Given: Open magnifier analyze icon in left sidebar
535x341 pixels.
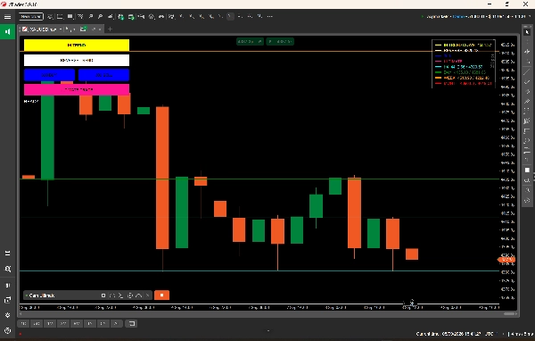Looking at the screenshot, I should coord(7,270).
